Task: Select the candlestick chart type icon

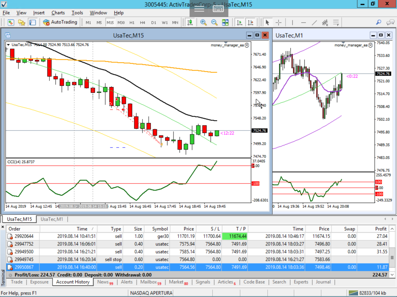Action: tap(190, 22)
